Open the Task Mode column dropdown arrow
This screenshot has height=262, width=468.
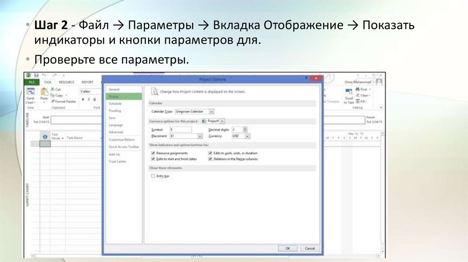(x=63, y=138)
